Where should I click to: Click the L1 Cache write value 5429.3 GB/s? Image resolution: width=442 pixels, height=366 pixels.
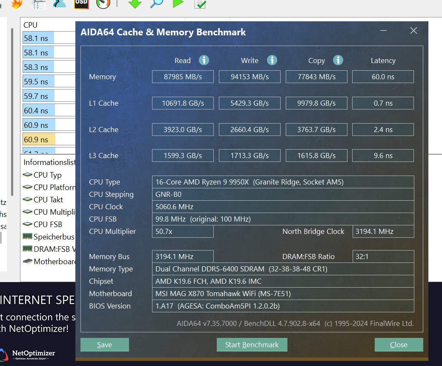tap(250, 103)
